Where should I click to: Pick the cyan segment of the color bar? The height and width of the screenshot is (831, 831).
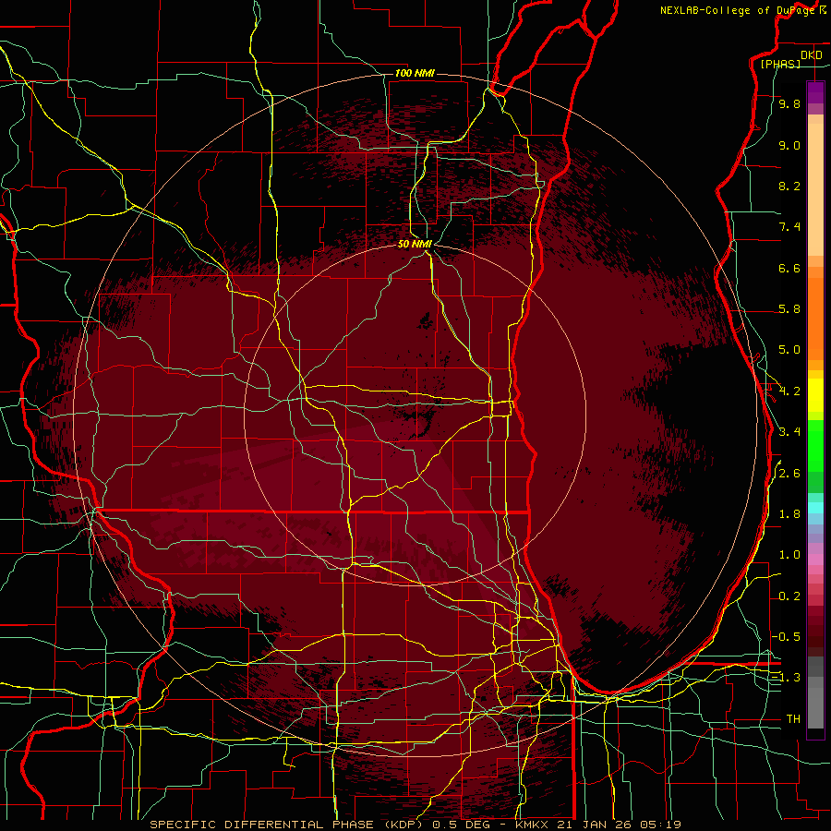pos(815,508)
